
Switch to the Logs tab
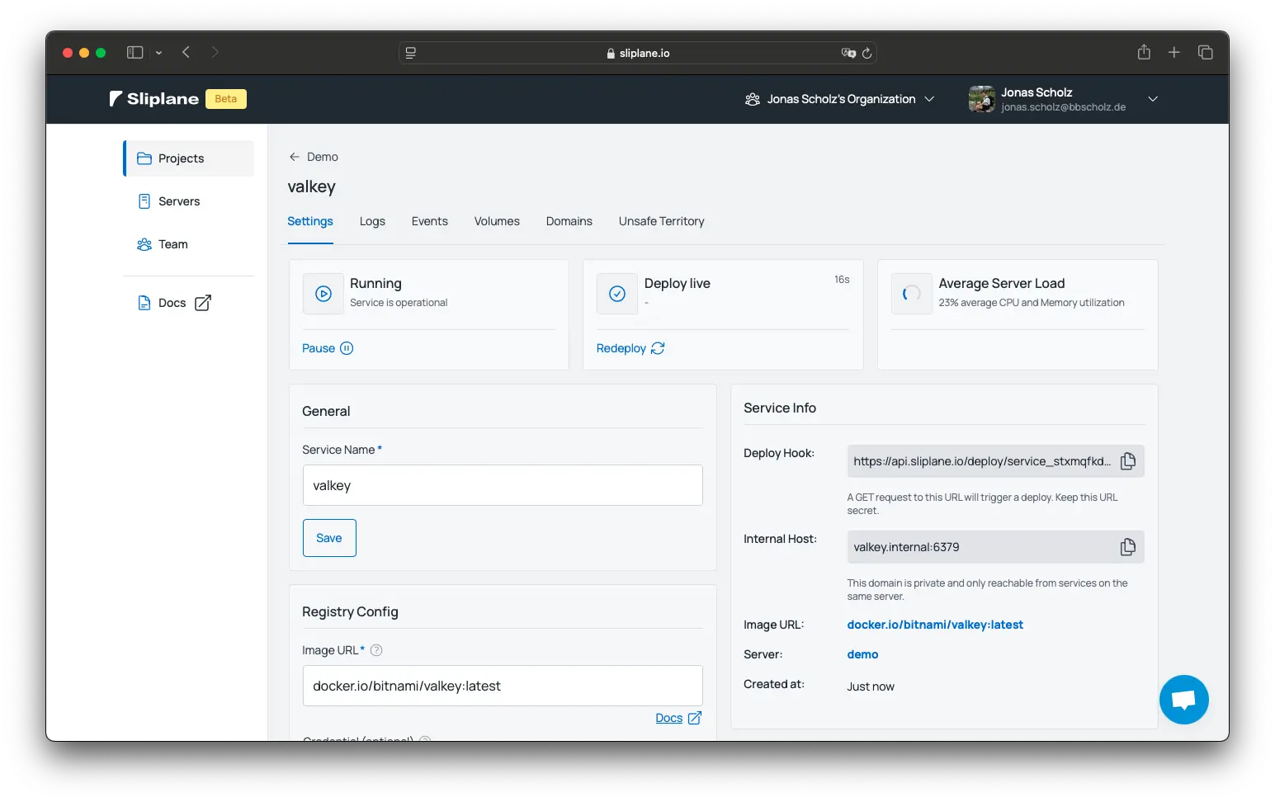[x=372, y=221]
